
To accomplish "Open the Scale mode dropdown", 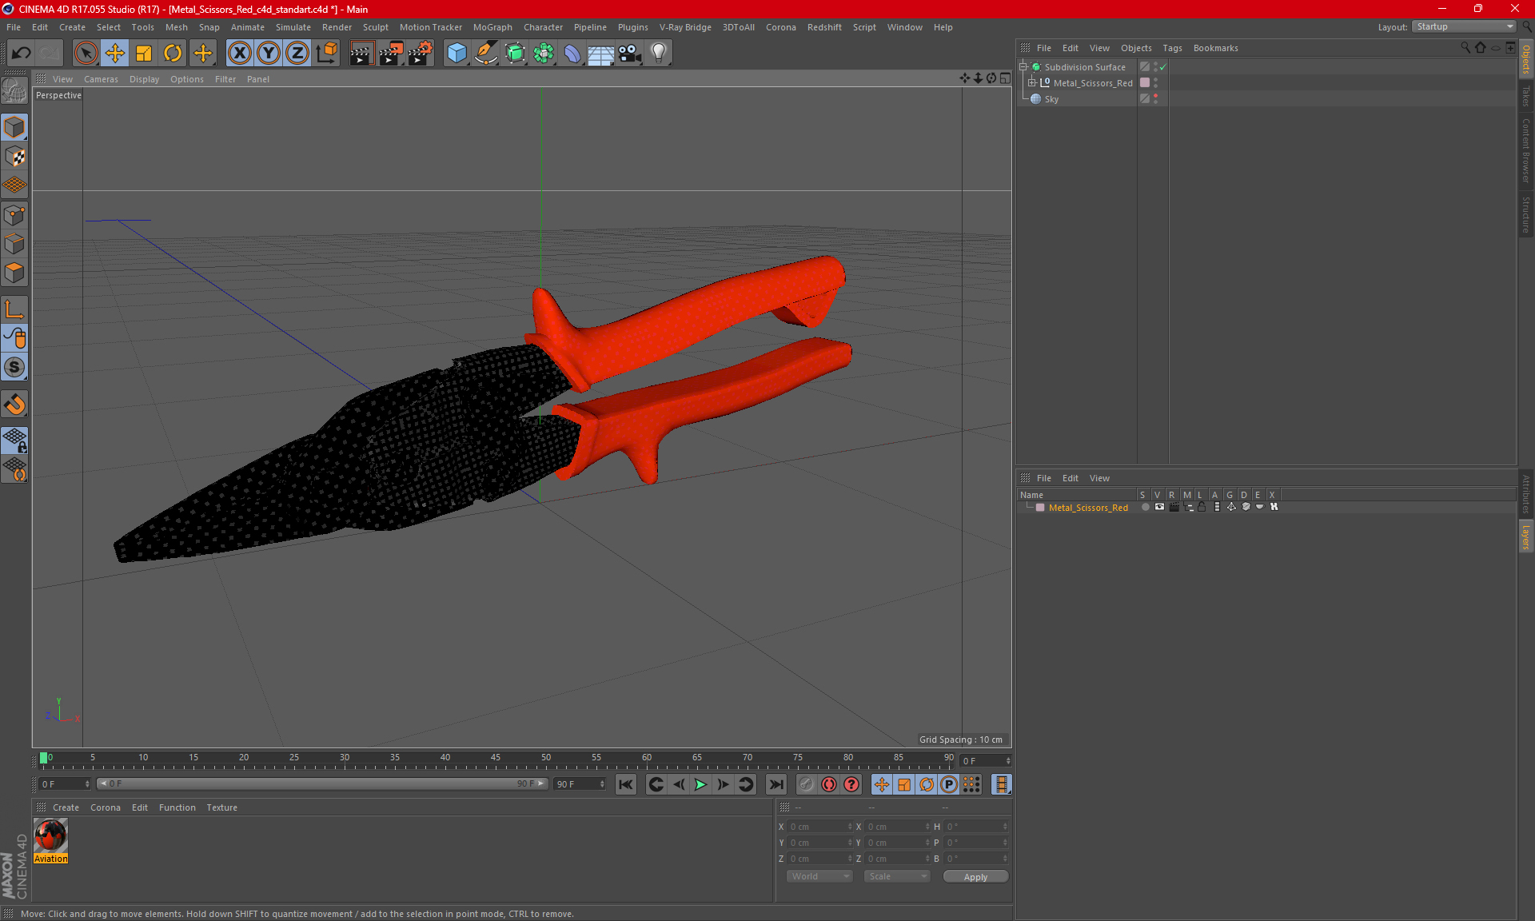I will point(897,876).
